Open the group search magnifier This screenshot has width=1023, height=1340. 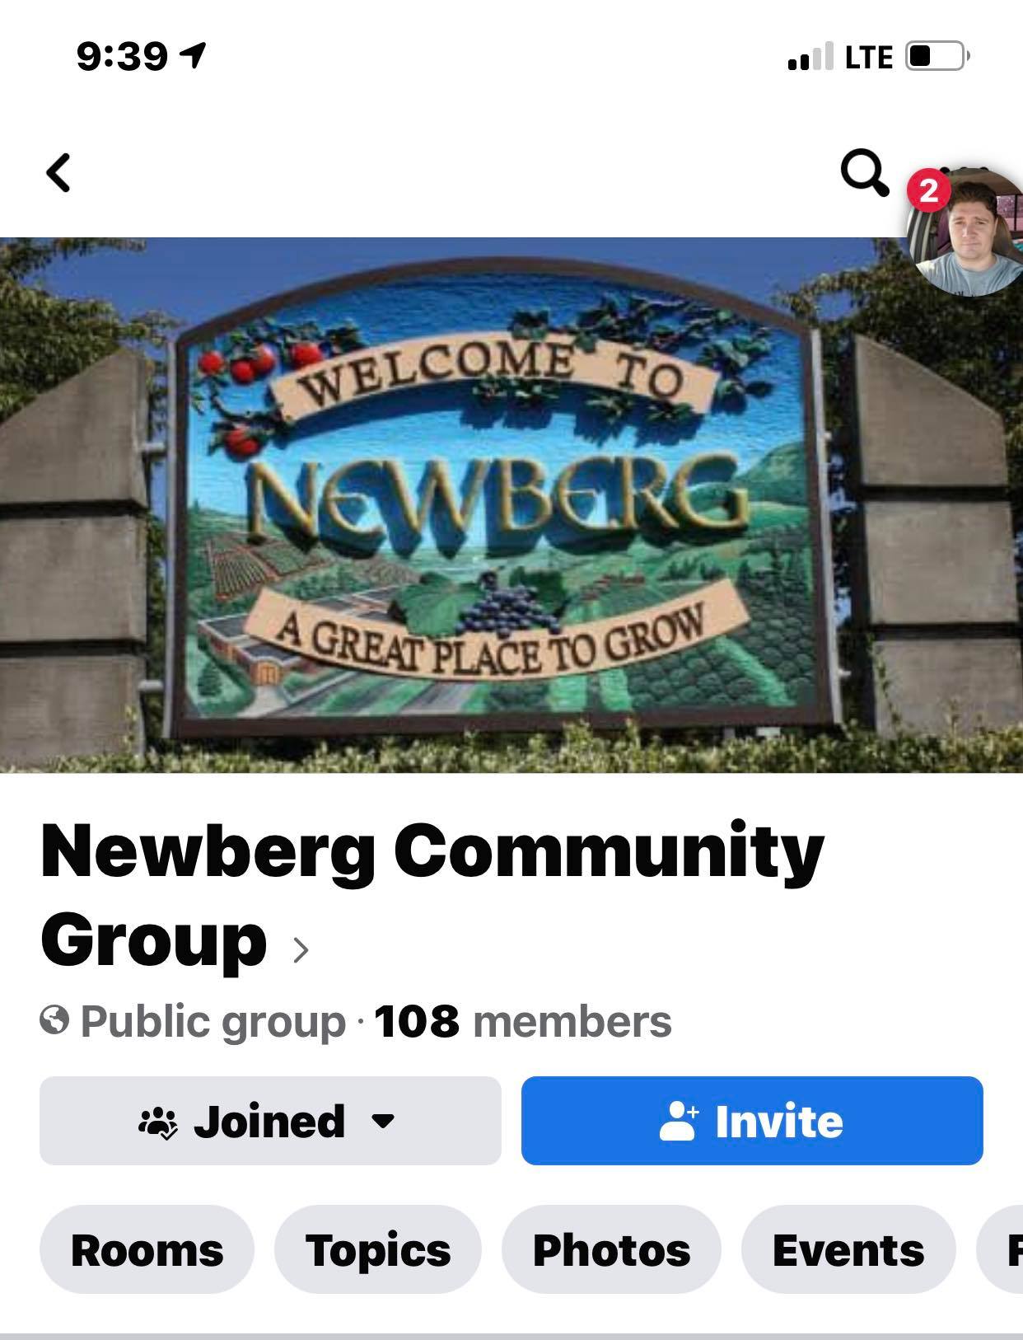point(864,172)
